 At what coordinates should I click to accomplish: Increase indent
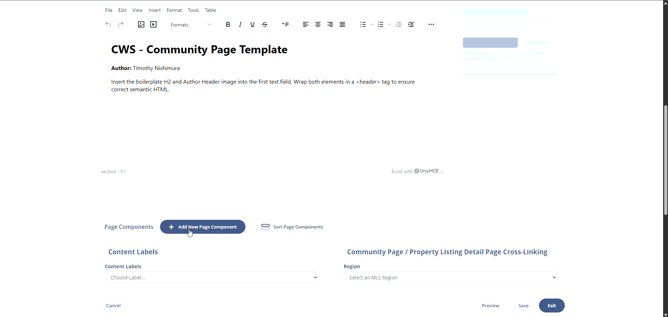coord(411,24)
